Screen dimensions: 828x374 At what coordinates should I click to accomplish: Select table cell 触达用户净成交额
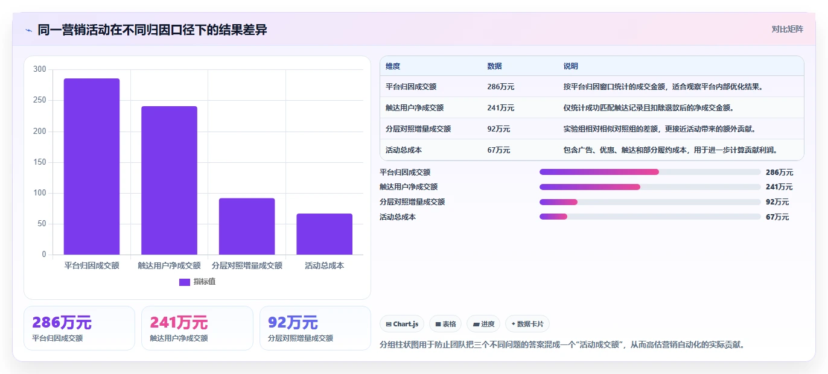click(x=415, y=108)
